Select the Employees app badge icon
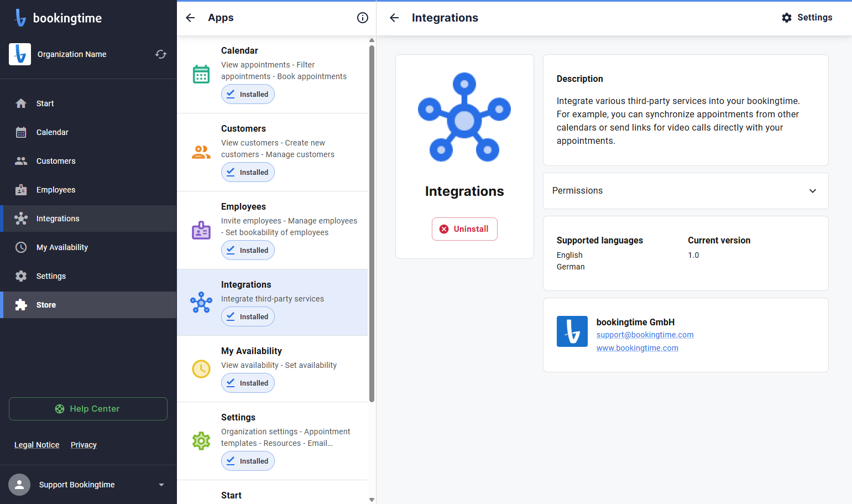This screenshot has height=504, width=852. (201, 230)
